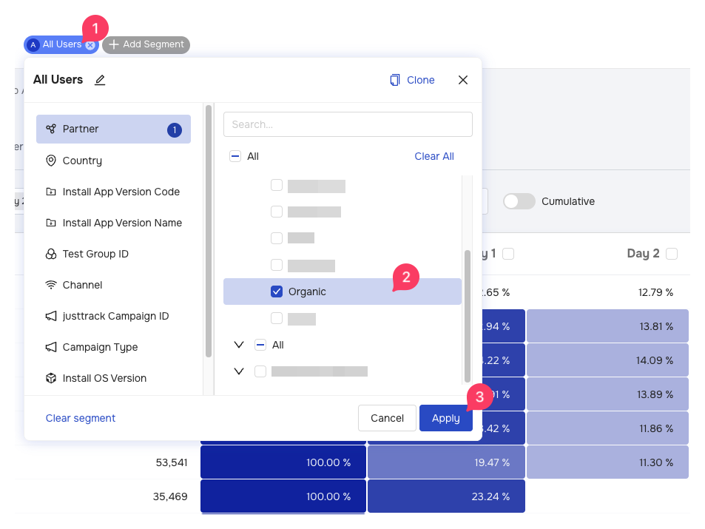Open Install App Version Code filter

(121, 192)
